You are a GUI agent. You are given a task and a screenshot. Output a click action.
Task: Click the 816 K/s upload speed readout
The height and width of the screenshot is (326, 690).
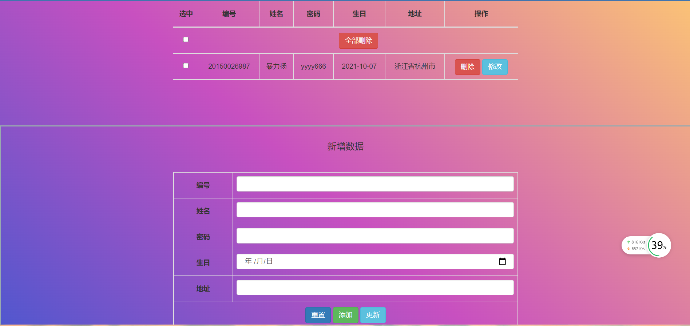coord(636,242)
